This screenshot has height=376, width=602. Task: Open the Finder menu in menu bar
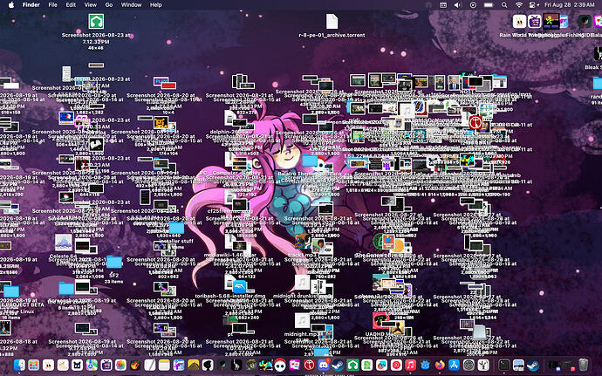[x=31, y=5]
